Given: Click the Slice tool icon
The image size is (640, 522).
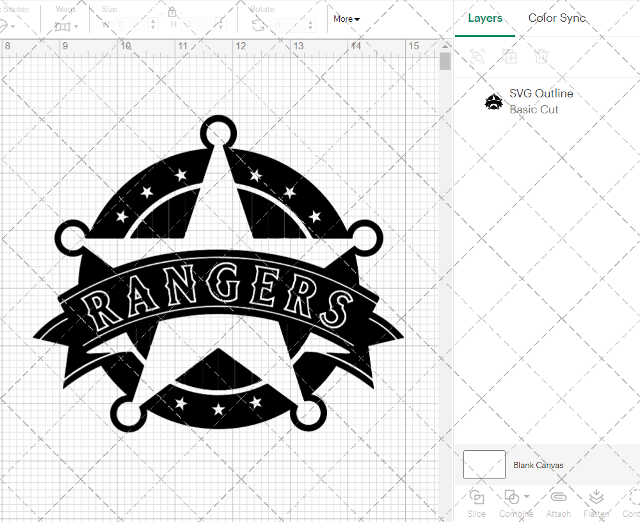Looking at the screenshot, I should 476,498.
